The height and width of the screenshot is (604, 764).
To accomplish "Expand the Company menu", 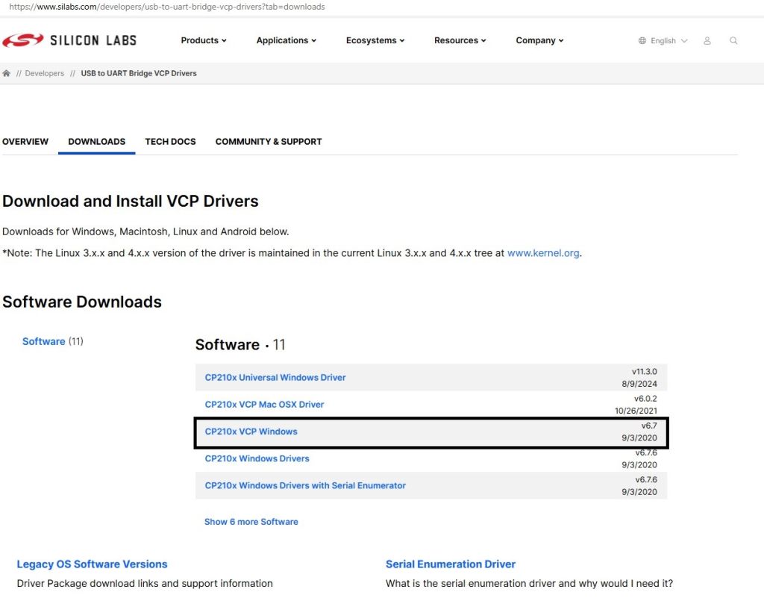I will pos(540,40).
